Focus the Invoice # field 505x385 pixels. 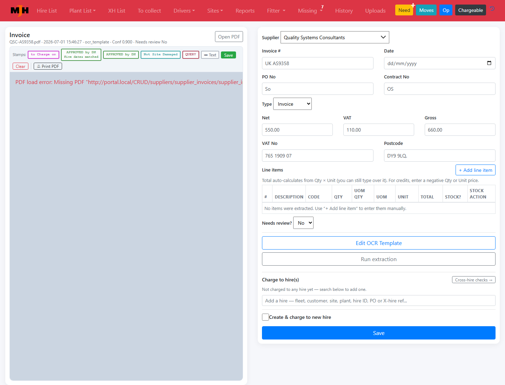pyautogui.click(x=318, y=63)
